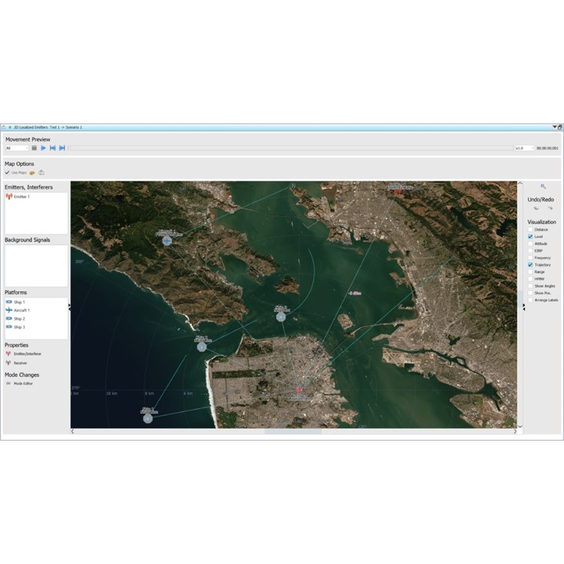Click the movement preview progress bar

tap(291, 148)
